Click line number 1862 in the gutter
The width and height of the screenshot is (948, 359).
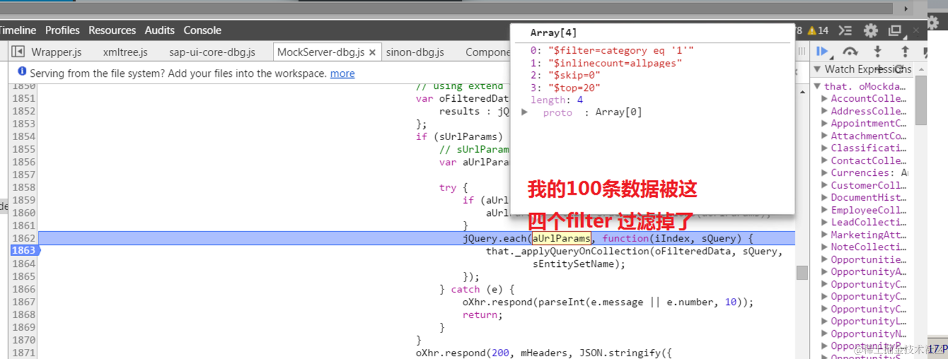pyautogui.click(x=24, y=238)
